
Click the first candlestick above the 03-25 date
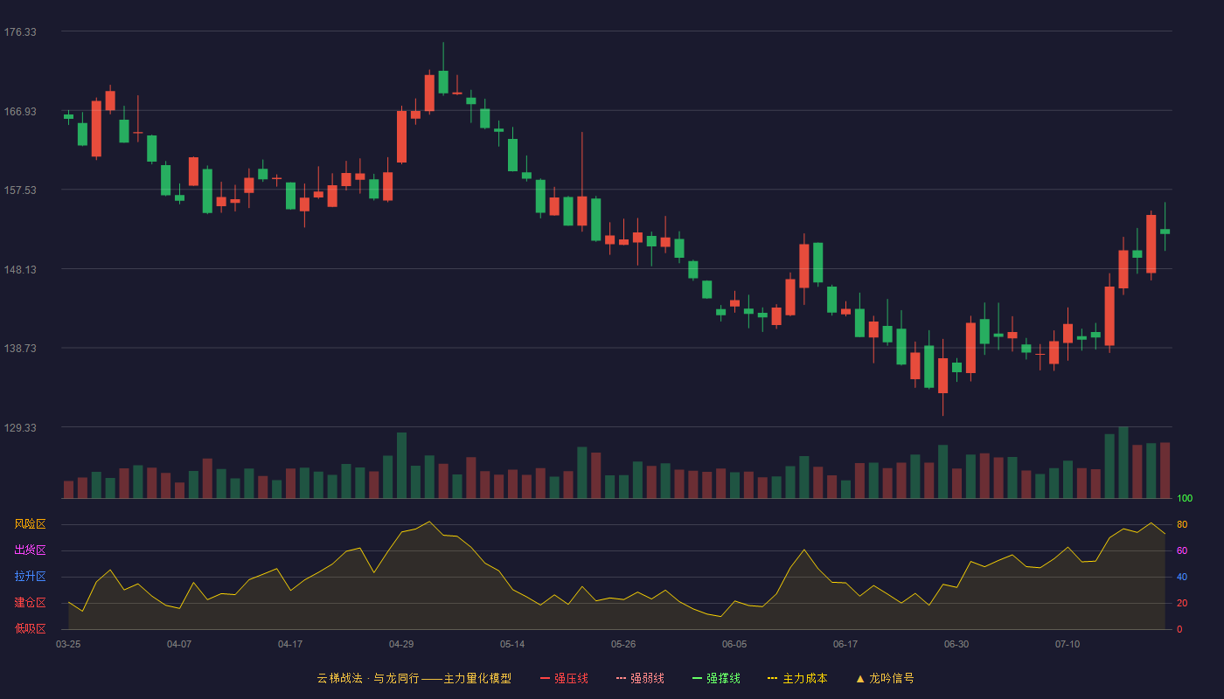click(x=68, y=116)
